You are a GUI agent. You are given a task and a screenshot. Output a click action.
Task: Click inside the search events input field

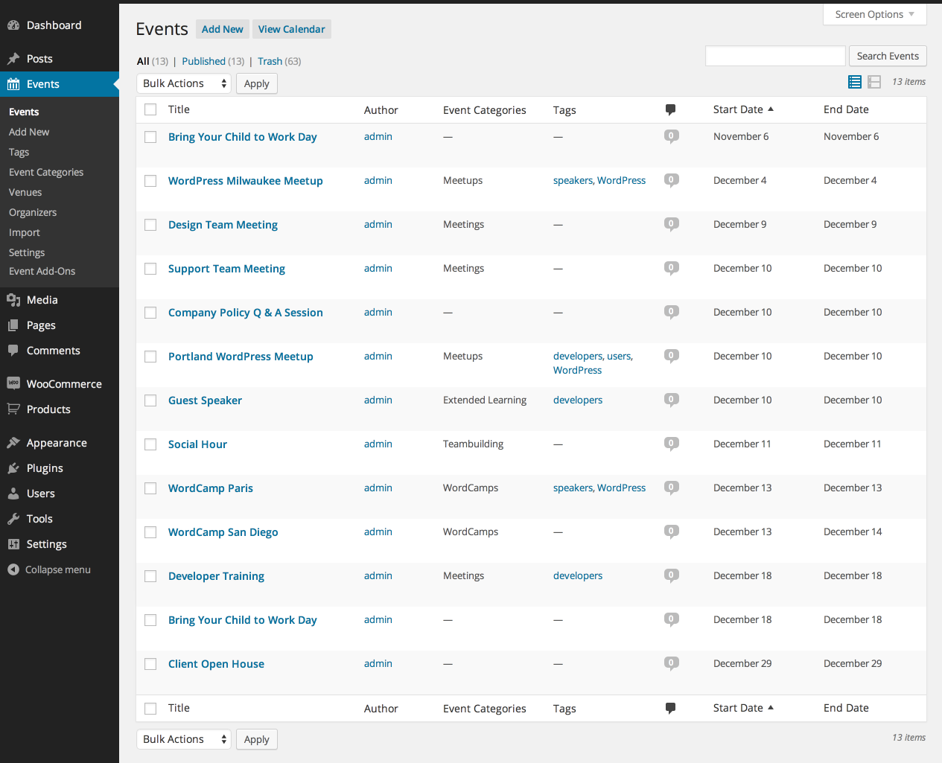[774, 56]
